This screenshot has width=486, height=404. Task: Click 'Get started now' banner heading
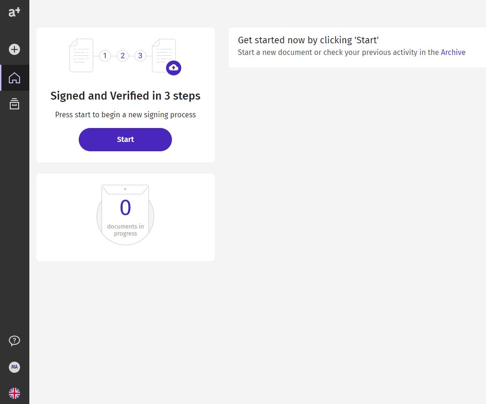[308, 40]
